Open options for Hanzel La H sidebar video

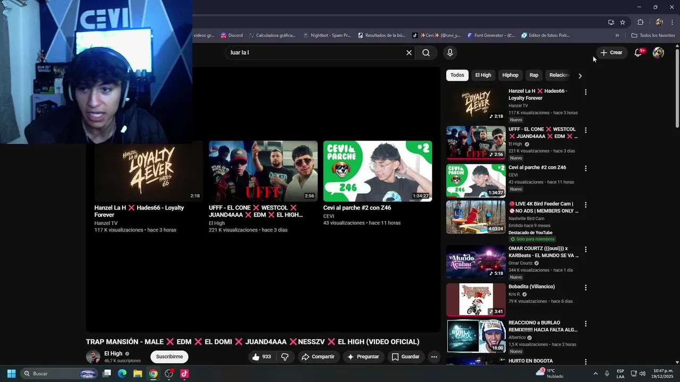coord(585,92)
